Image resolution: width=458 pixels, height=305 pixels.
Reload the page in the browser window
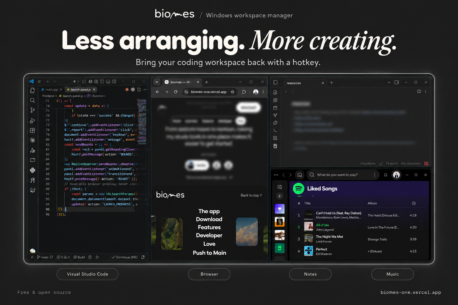176,92
